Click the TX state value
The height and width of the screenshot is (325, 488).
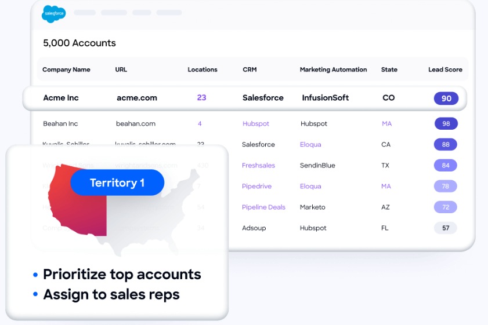pyautogui.click(x=385, y=165)
